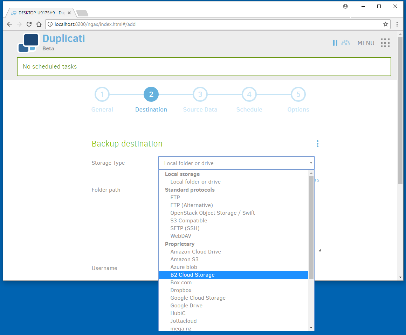The height and width of the screenshot is (335, 406).
Task: Select S3 Compatible storage
Action: [234, 221]
